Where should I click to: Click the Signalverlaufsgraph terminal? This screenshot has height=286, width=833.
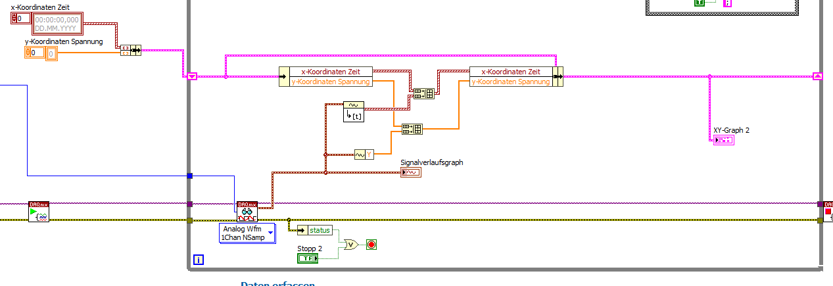tap(411, 172)
